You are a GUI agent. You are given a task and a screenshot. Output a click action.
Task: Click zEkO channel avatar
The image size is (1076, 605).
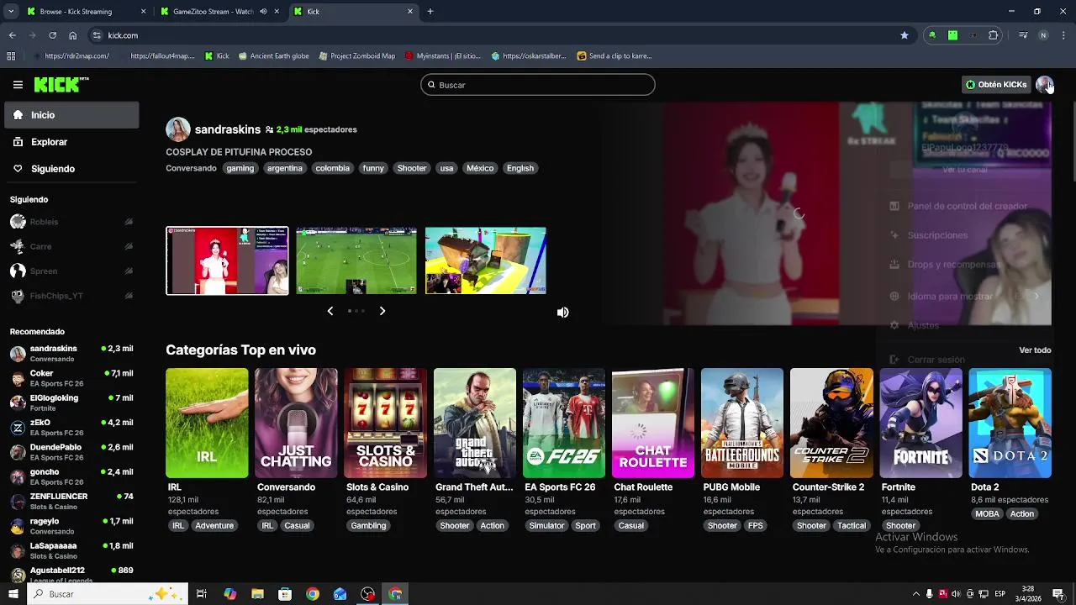pos(18,428)
